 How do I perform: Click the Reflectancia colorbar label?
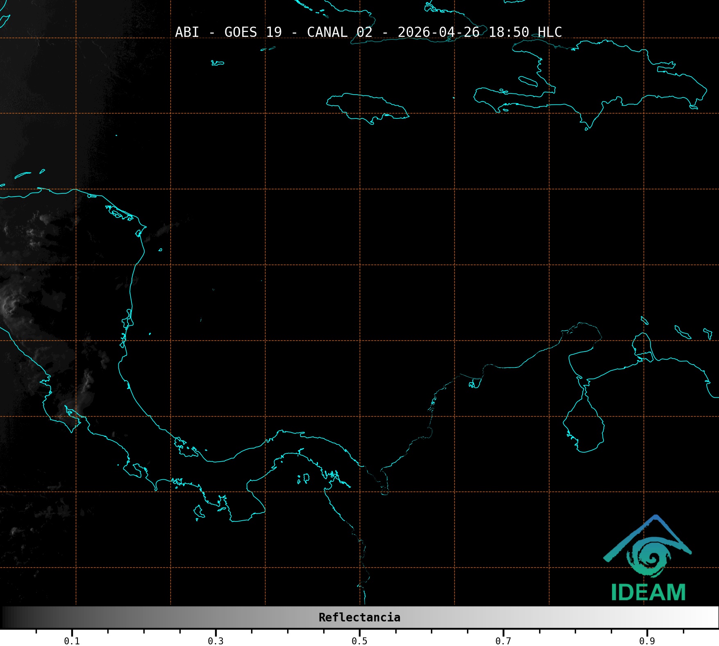pos(359,617)
